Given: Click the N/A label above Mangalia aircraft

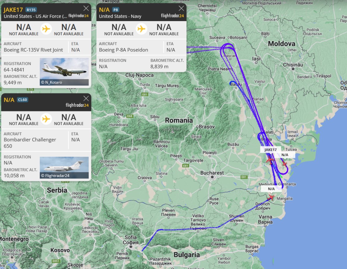Looking at the screenshot, I should point(271,189).
